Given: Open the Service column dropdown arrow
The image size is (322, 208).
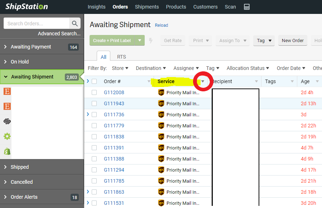Looking at the screenshot, I should tap(203, 82).
